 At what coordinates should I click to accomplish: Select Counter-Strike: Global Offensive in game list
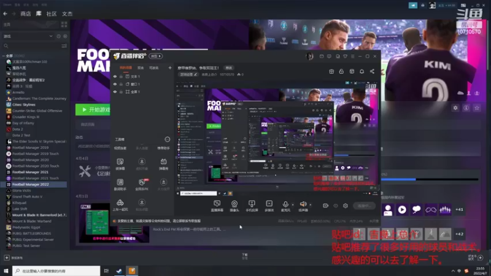[x=37, y=111]
